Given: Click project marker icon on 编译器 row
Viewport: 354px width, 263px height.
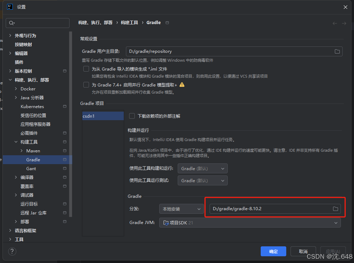Looking at the screenshot, I should click(65, 177).
